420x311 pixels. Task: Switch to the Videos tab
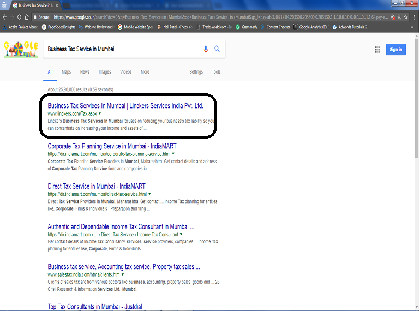(125, 72)
